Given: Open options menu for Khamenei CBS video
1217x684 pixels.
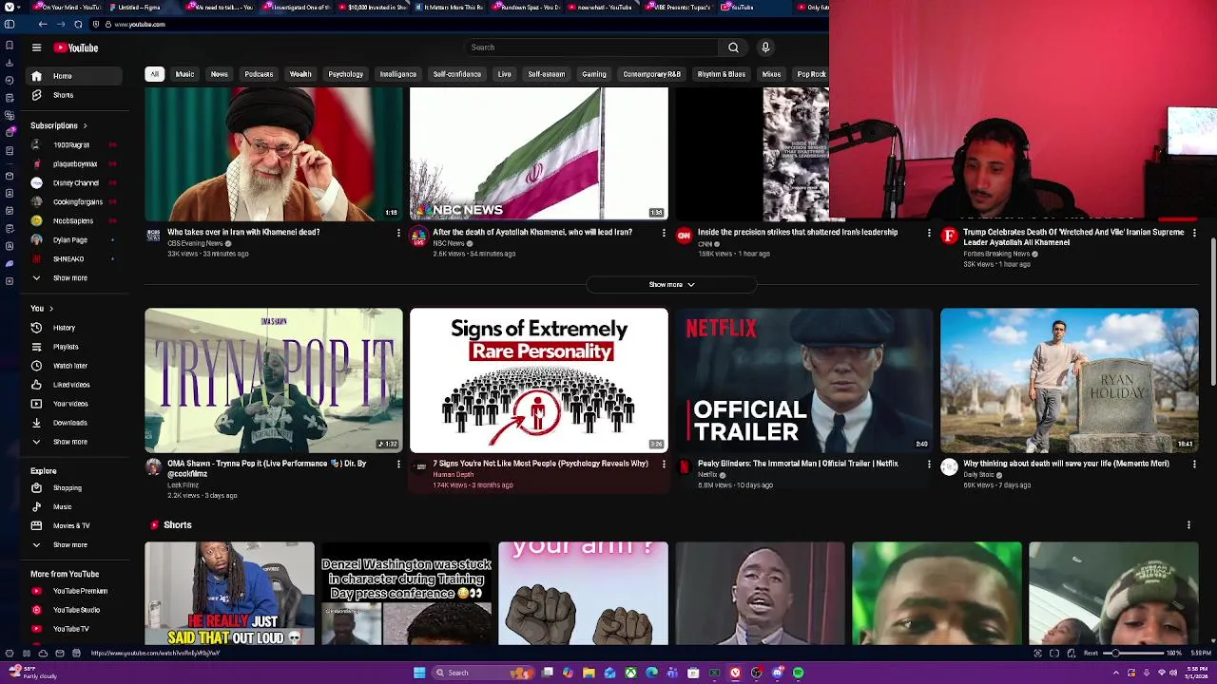Looking at the screenshot, I should [x=398, y=232].
